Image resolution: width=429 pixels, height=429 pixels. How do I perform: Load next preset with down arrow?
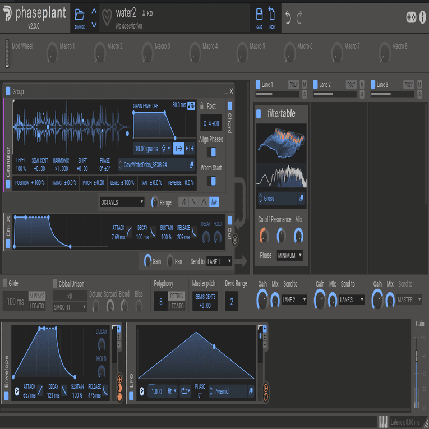coord(94,25)
